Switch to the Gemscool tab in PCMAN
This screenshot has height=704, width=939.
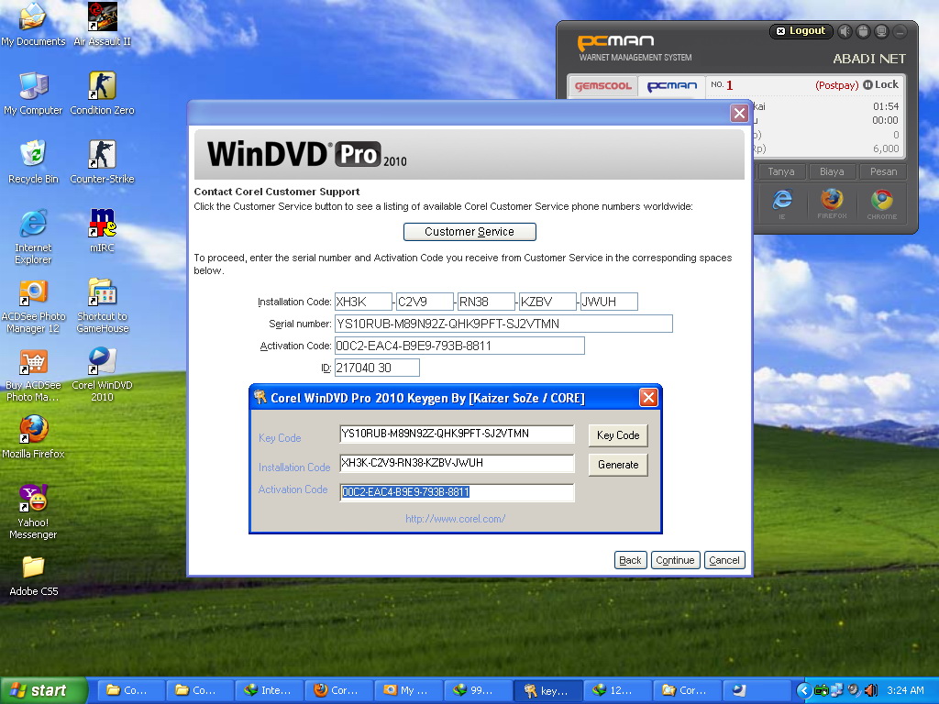click(603, 85)
